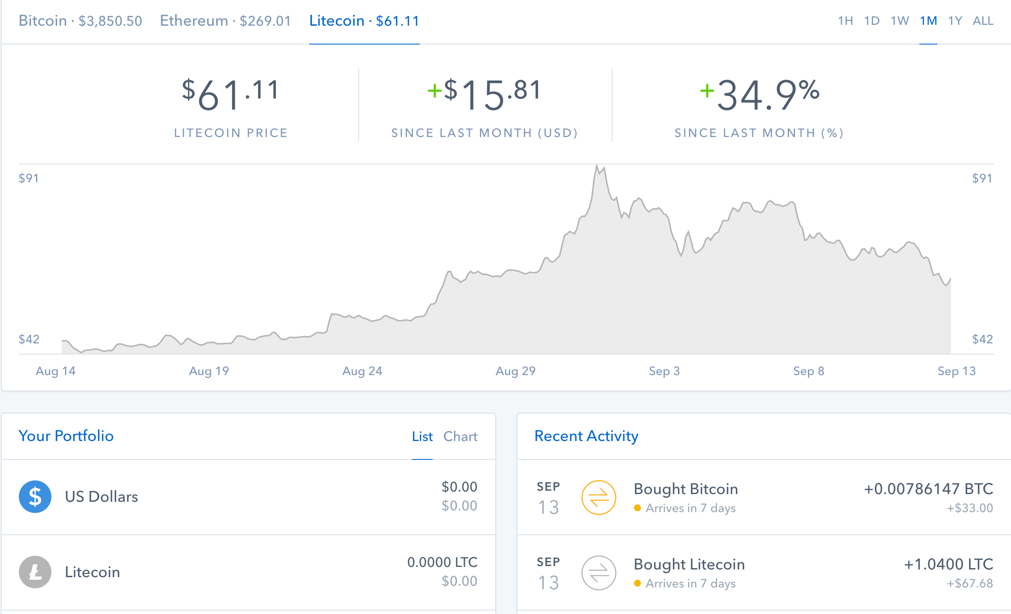
Task: Click the SINCE LAST MONTH (USD) label
Action: [x=485, y=133]
